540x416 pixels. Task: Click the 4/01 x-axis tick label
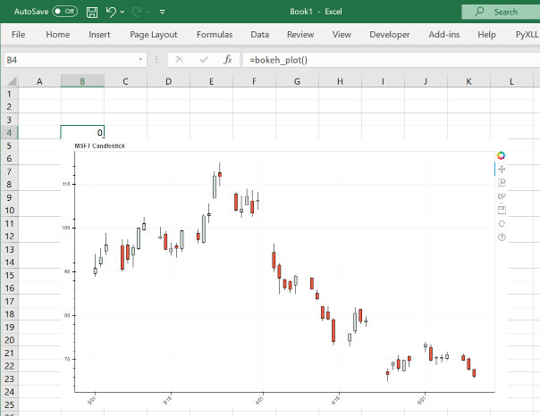point(259,401)
